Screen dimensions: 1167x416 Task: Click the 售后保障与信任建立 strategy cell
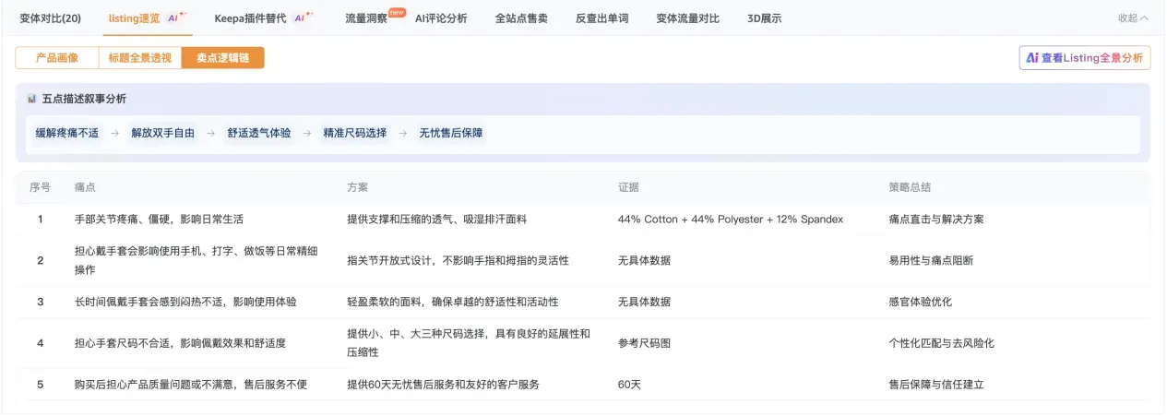click(x=936, y=384)
